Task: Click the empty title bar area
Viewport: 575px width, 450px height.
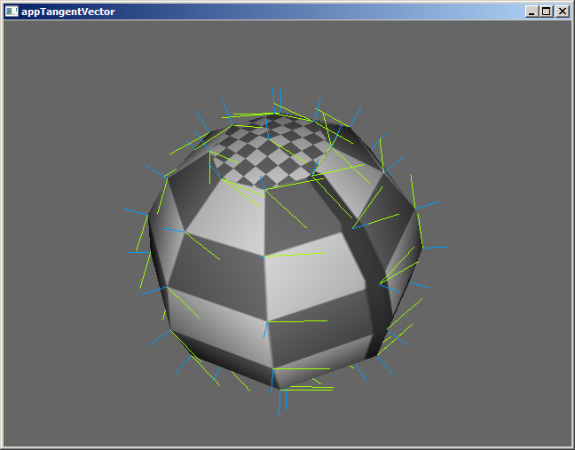Action: pyautogui.click(x=311, y=12)
